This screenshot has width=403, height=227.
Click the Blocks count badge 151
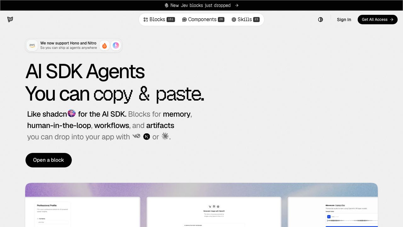tap(171, 20)
